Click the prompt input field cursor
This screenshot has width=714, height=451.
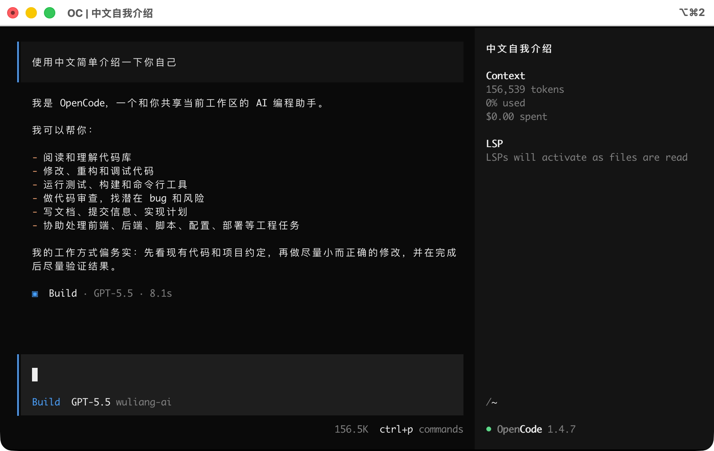[35, 375]
